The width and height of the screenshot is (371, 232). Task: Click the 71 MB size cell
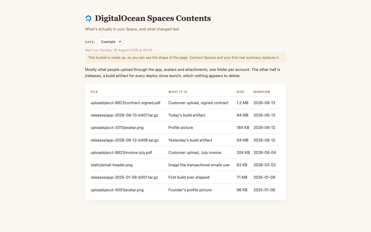point(242,177)
